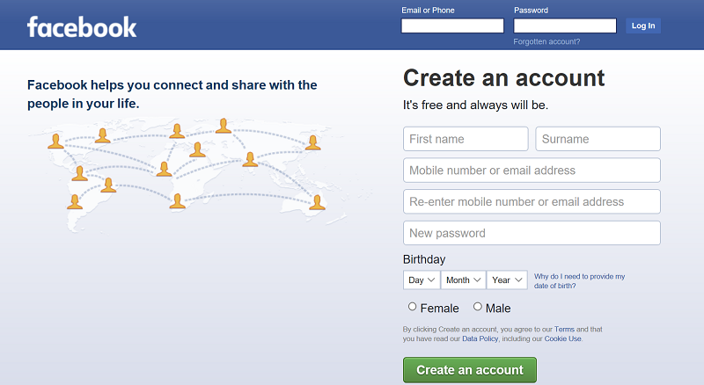Select the Male radio button

pyautogui.click(x=478, y=307)
